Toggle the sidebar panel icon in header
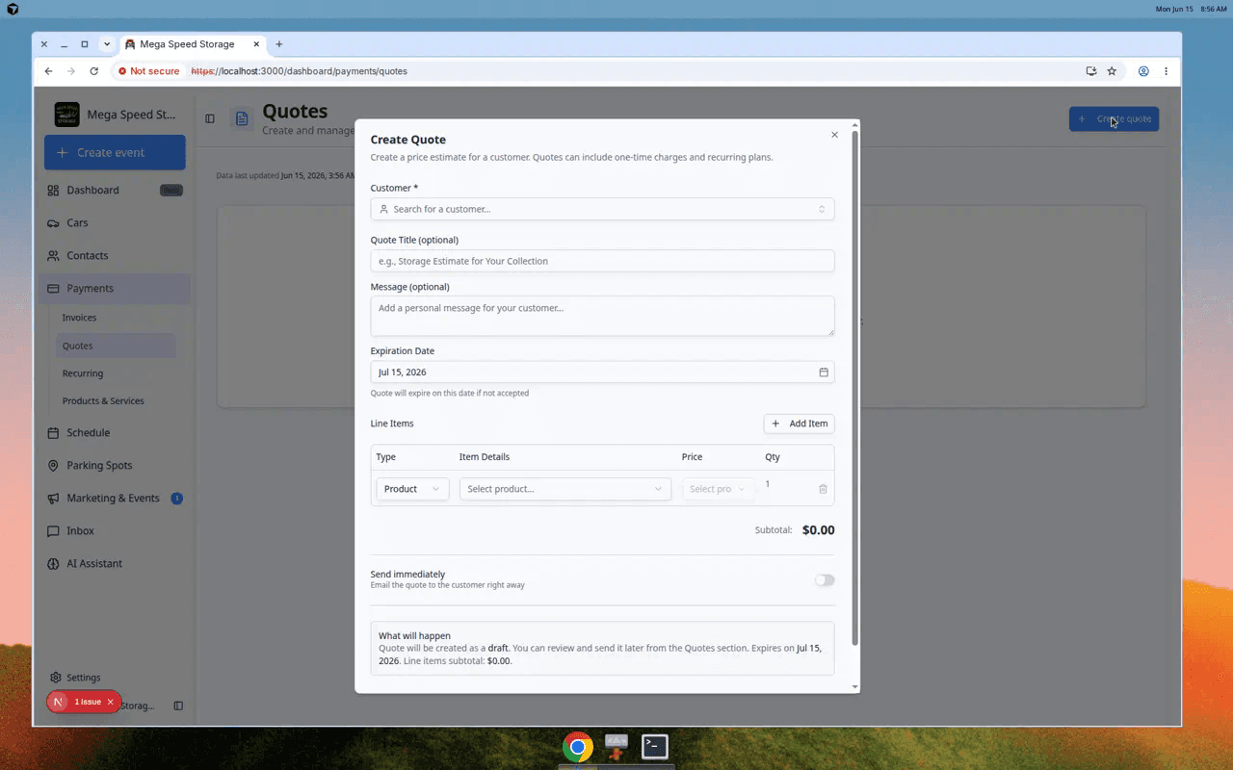Image resolution: width=1233 pixels, height=770 pixels. (210, 118)
